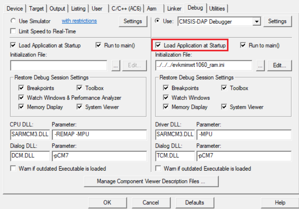Uncheck Watch Windows & Performance Analyzer
299x209 pixels.
pyautogui.click(x=21, y=98)
